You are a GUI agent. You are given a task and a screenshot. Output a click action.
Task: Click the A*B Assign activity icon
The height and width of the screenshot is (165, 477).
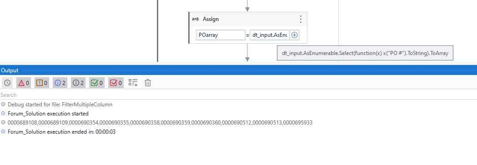click(x=196, y=19)
